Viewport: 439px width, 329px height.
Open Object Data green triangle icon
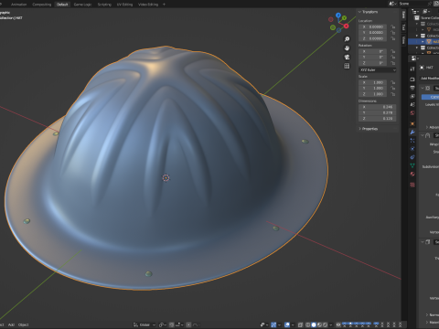[412, 165]
